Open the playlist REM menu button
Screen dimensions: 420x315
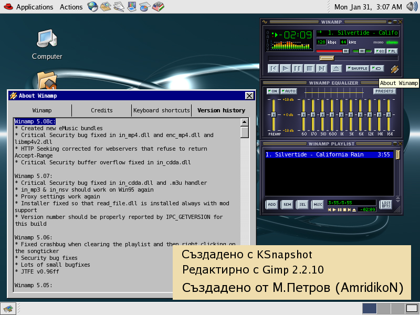tap(287, 204)
